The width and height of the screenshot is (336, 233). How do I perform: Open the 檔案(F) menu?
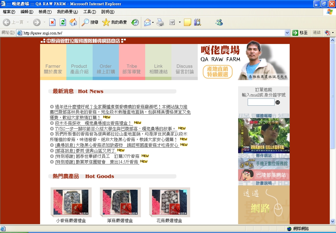[9, 12]
